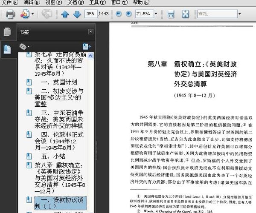Open the 编辑(E) menu
The image size is (256, 213).
[32, 3]
